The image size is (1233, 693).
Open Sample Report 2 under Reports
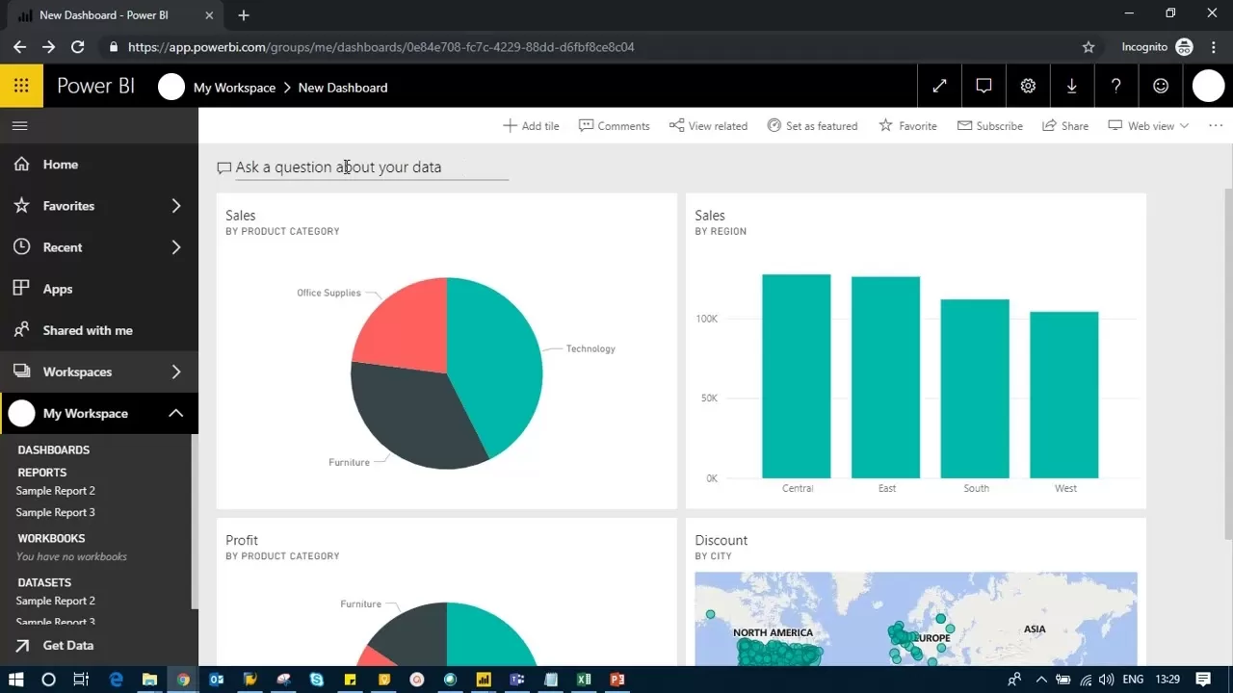[55, 491]
